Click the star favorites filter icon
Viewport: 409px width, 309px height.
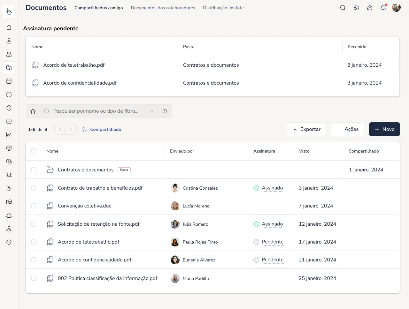[33, 111]
